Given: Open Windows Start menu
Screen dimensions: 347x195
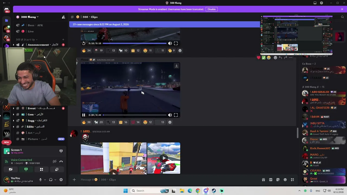Looking at the screenshot, I should (126, 191).
